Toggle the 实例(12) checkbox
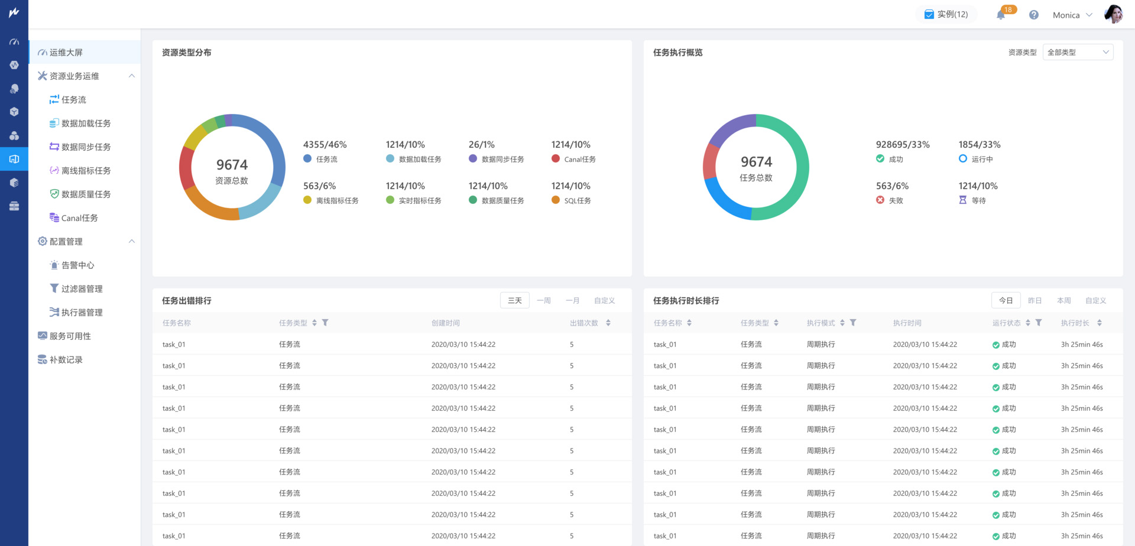Viewport: 1135px width, 546px height. pos(929,15)
